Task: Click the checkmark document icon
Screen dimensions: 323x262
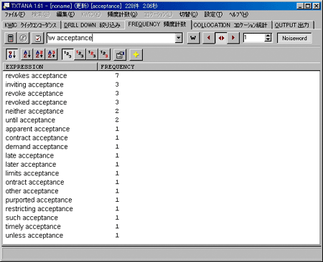Action: pyautogui.click(x=38, y=38)
